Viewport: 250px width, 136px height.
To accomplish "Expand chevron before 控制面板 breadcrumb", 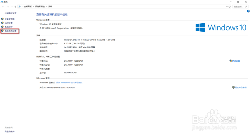I will [x=22, y=7].
